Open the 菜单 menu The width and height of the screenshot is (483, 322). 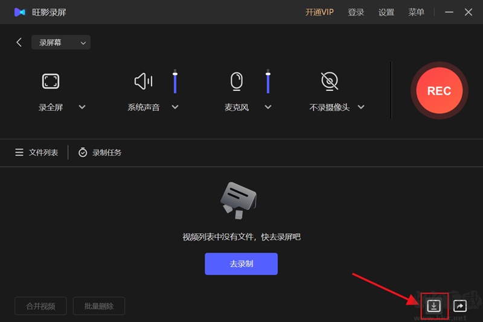tap(416, 12)
